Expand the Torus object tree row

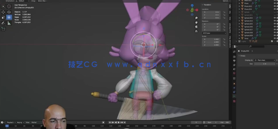(x=239, y=38)
